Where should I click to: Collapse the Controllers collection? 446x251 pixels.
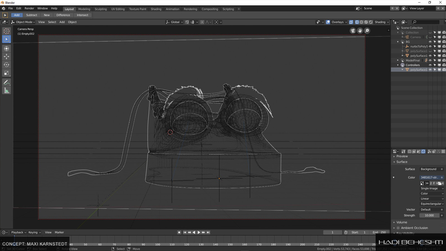click(398, 65)
